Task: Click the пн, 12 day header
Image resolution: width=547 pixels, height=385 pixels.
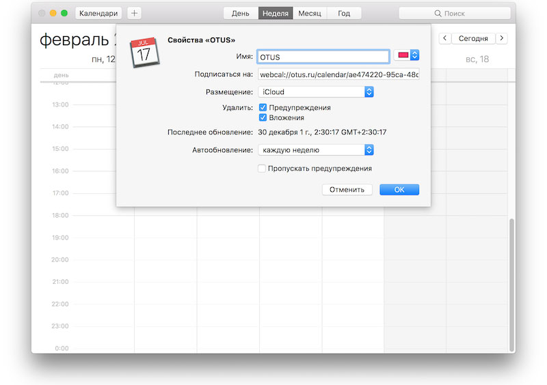Action: [x=103, y=59]
